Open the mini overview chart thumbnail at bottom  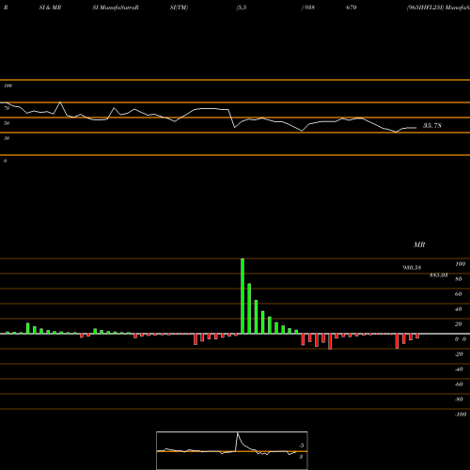(232, 450)
